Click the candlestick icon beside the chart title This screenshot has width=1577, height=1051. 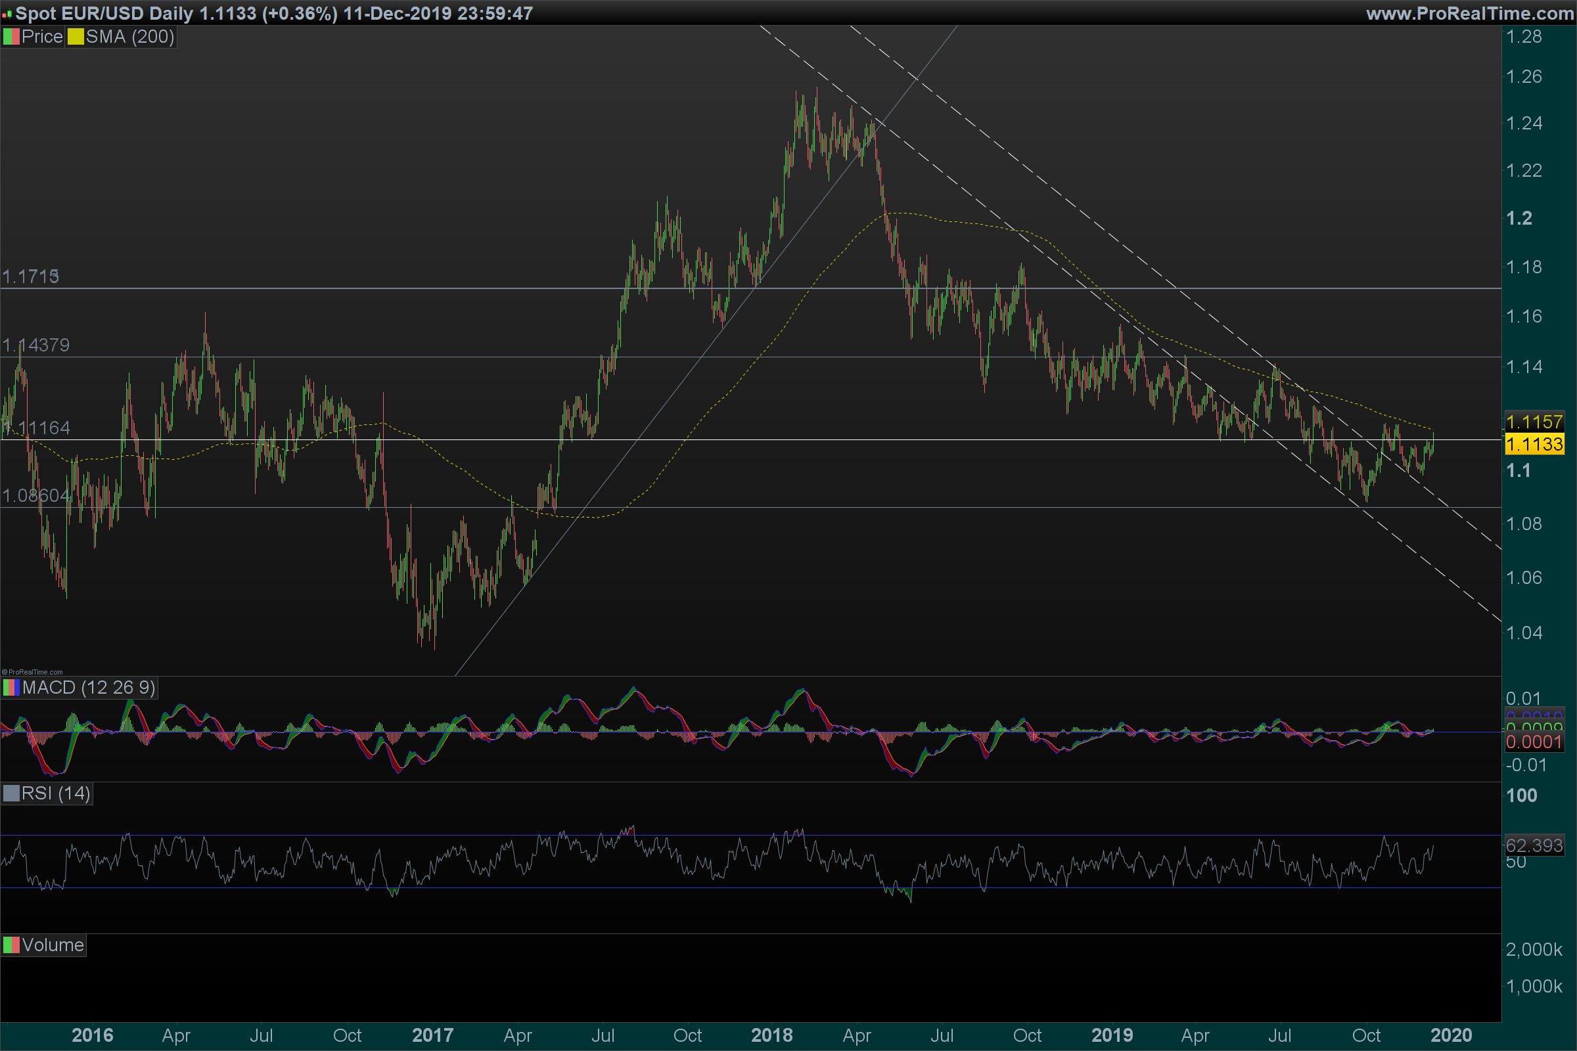point(7,14)
